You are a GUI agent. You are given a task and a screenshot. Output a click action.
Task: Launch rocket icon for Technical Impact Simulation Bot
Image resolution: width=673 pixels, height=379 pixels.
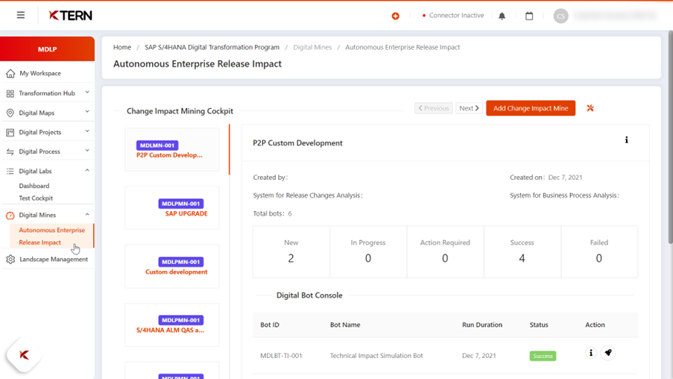607,353
